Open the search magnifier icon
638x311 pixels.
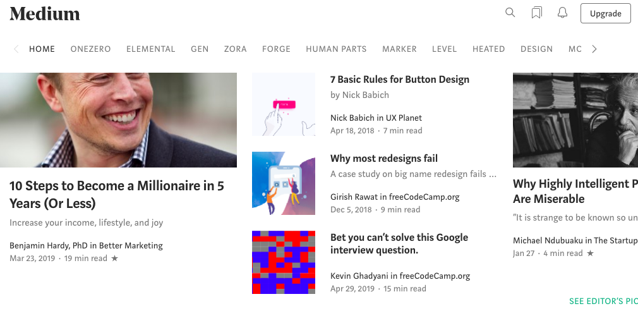(510, 13)
